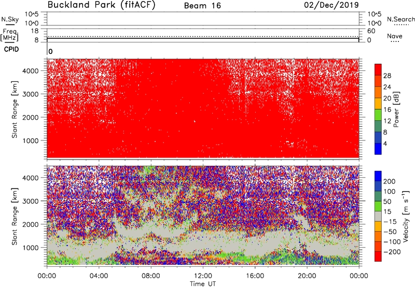Select the 20 dB colorbar label

pyautogui.click(x=387, y=98)
